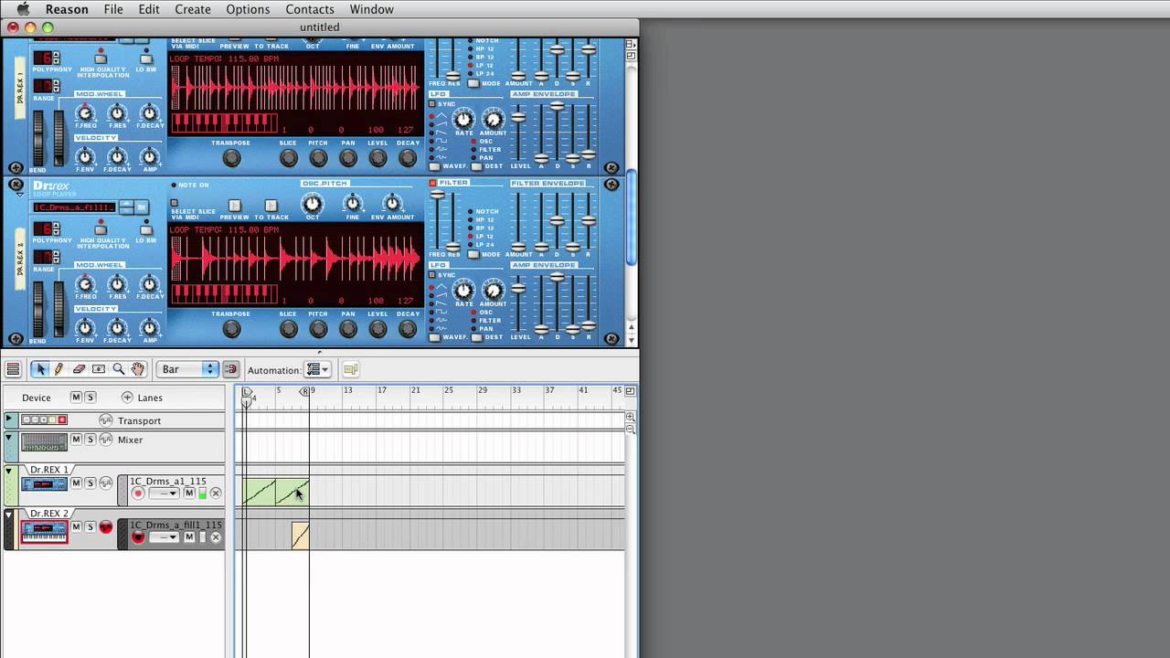1170x658 pixels.
Task: Open the Options menu
Action: 248,9
